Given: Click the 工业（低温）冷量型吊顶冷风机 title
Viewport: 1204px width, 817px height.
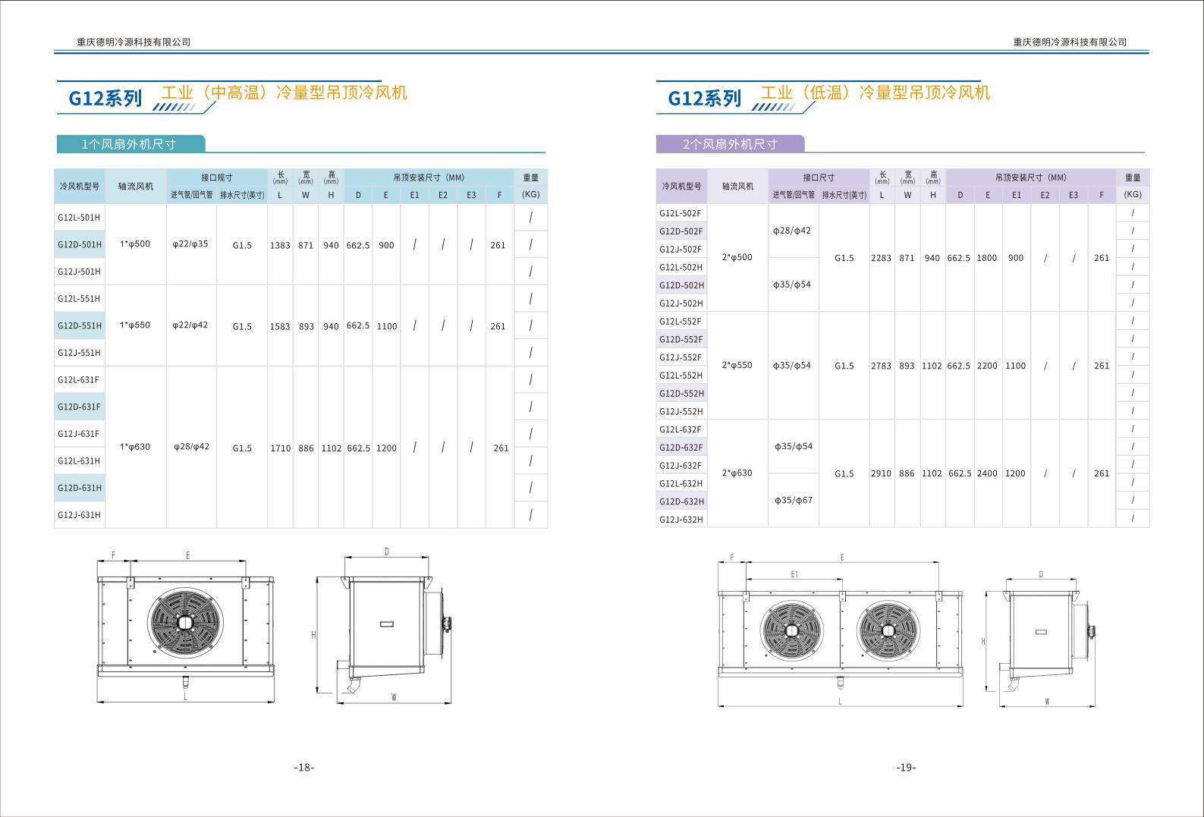Looking at the screenshot, I should point(875,93).
